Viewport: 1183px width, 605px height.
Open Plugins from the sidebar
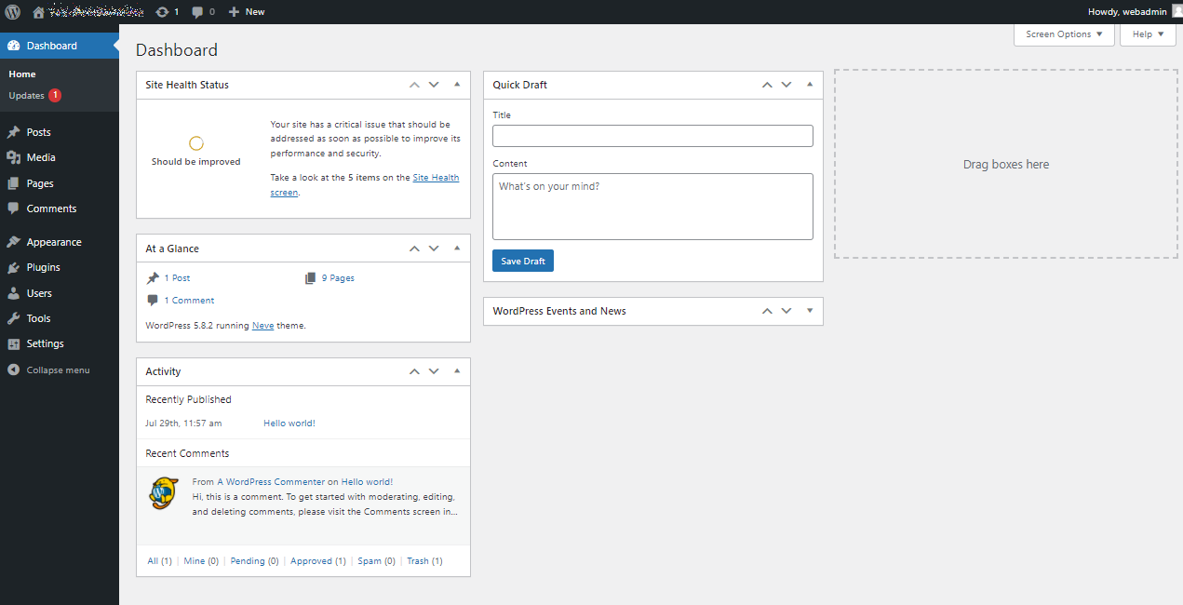click(x=43, y=267)
